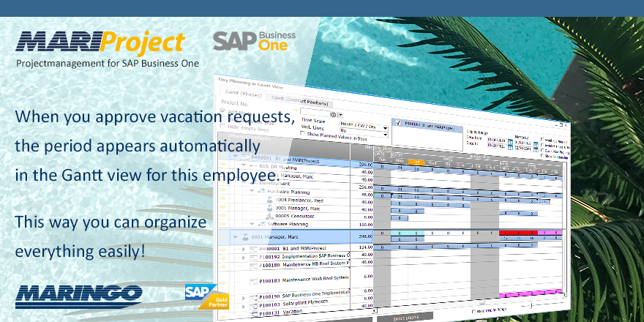Enable Show Planned Values in Days

303,133
